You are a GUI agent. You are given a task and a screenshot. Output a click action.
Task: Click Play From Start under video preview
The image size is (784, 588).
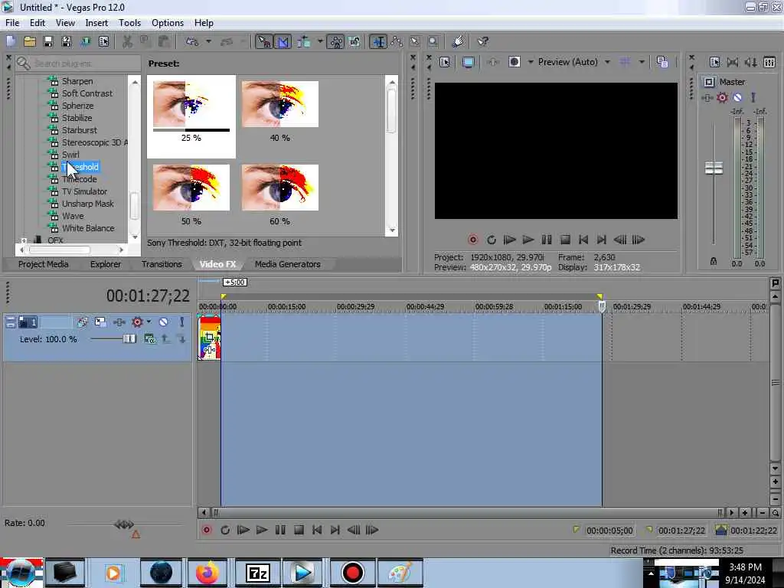tap(509, 240)
